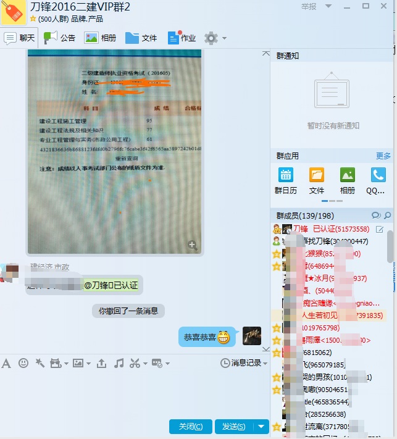
Task: Click the group tag avatar icon
Action: (14, 12)
